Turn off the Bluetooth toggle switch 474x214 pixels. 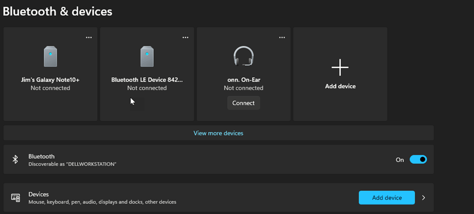click(x=418, y=159)
